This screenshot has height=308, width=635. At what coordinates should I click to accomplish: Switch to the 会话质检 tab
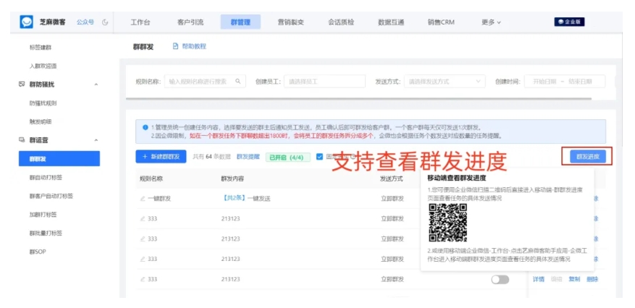341,22
